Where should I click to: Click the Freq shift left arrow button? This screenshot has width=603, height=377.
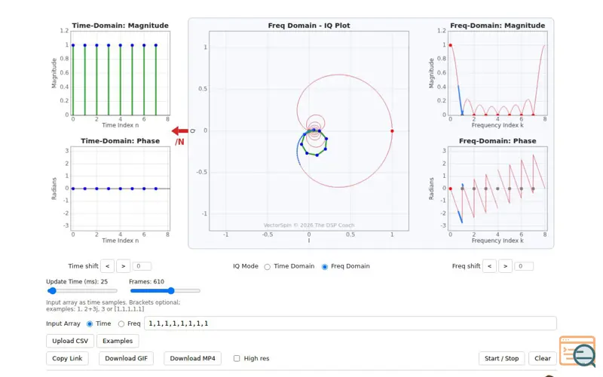(x=489, y=266)
